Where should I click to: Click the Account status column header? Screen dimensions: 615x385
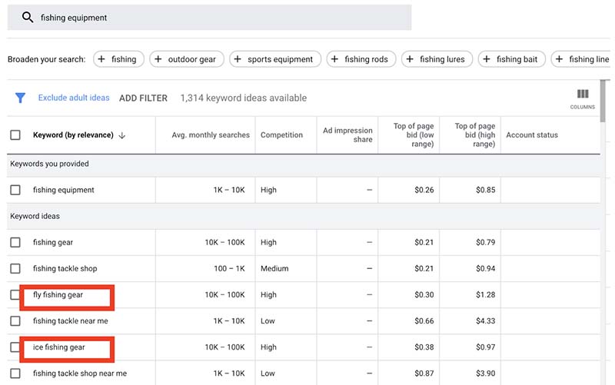tap(532, 135)
